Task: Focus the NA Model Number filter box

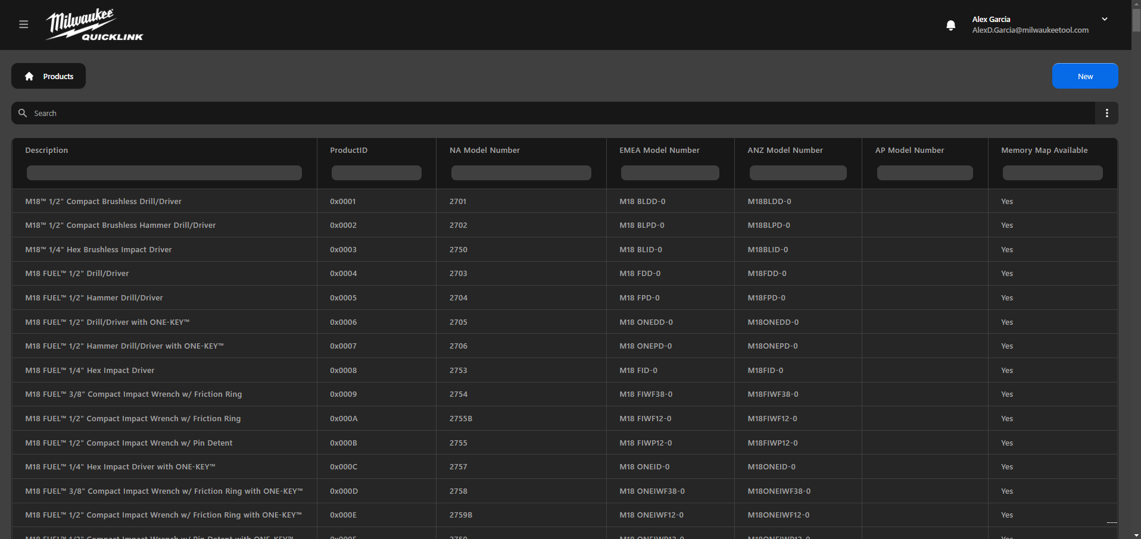Action: point(521,173)
